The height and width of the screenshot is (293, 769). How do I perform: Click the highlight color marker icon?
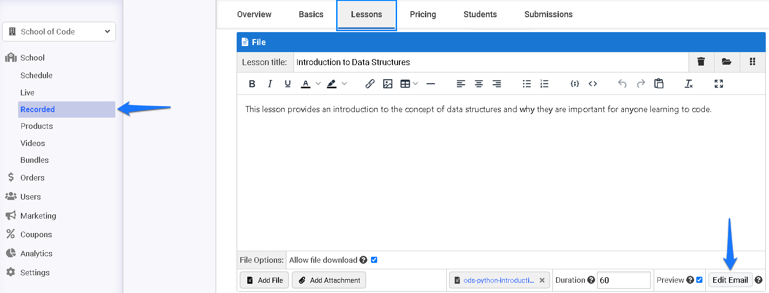[x=331, y=84]
